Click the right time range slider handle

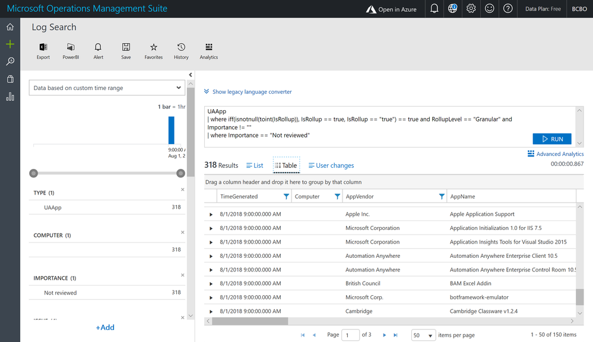tap(180, 173)
